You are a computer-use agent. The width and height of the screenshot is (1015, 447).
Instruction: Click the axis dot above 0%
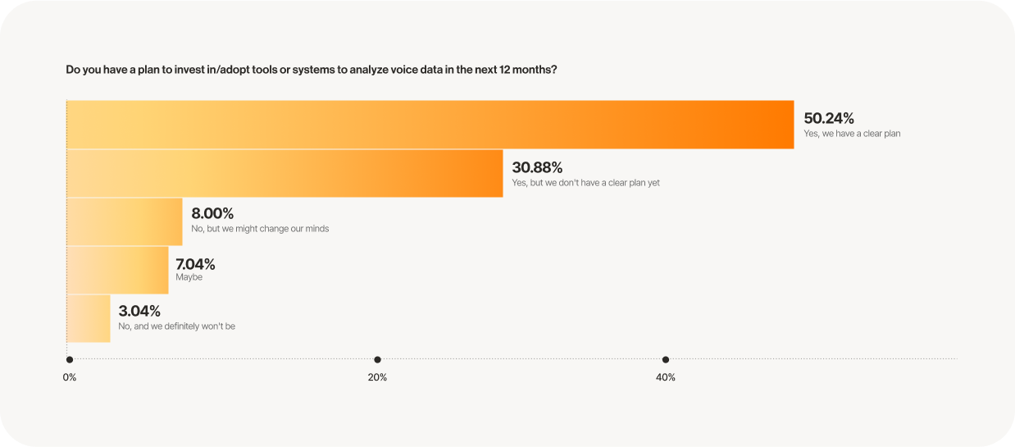(70, 359)
